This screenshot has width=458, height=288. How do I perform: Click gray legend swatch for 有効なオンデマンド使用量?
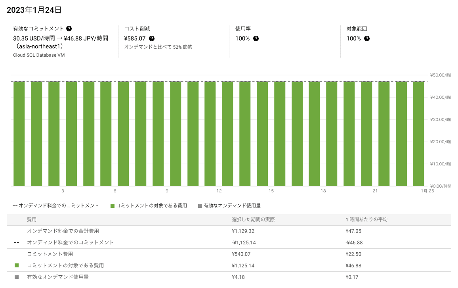200,206
